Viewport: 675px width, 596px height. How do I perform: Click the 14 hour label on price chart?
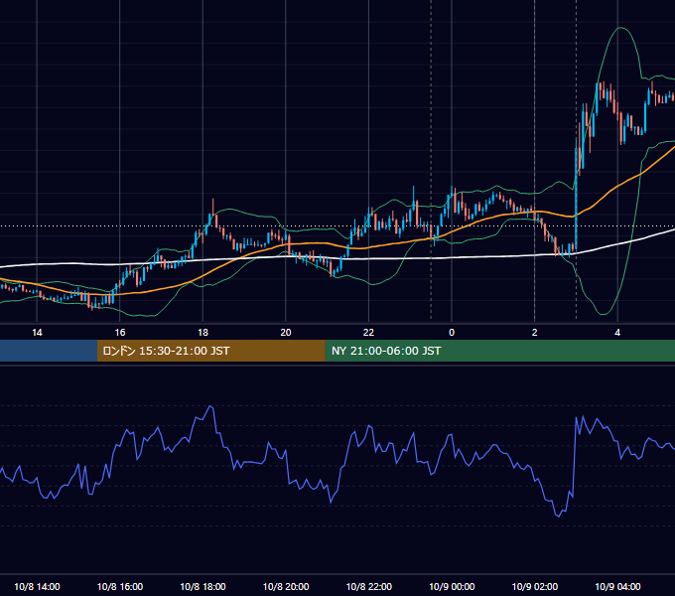click(x=37, y=333)
